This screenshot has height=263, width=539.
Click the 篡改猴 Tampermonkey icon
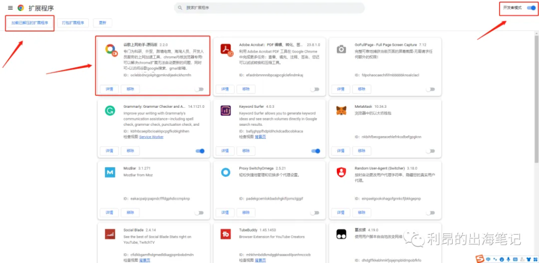coord(341,234)
